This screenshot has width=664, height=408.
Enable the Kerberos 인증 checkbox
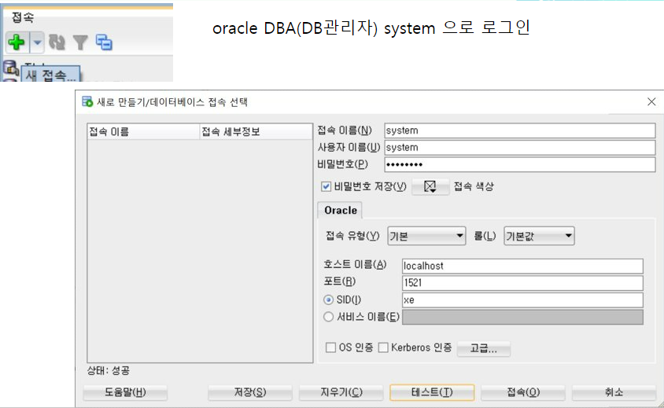[x=383, y=347]
